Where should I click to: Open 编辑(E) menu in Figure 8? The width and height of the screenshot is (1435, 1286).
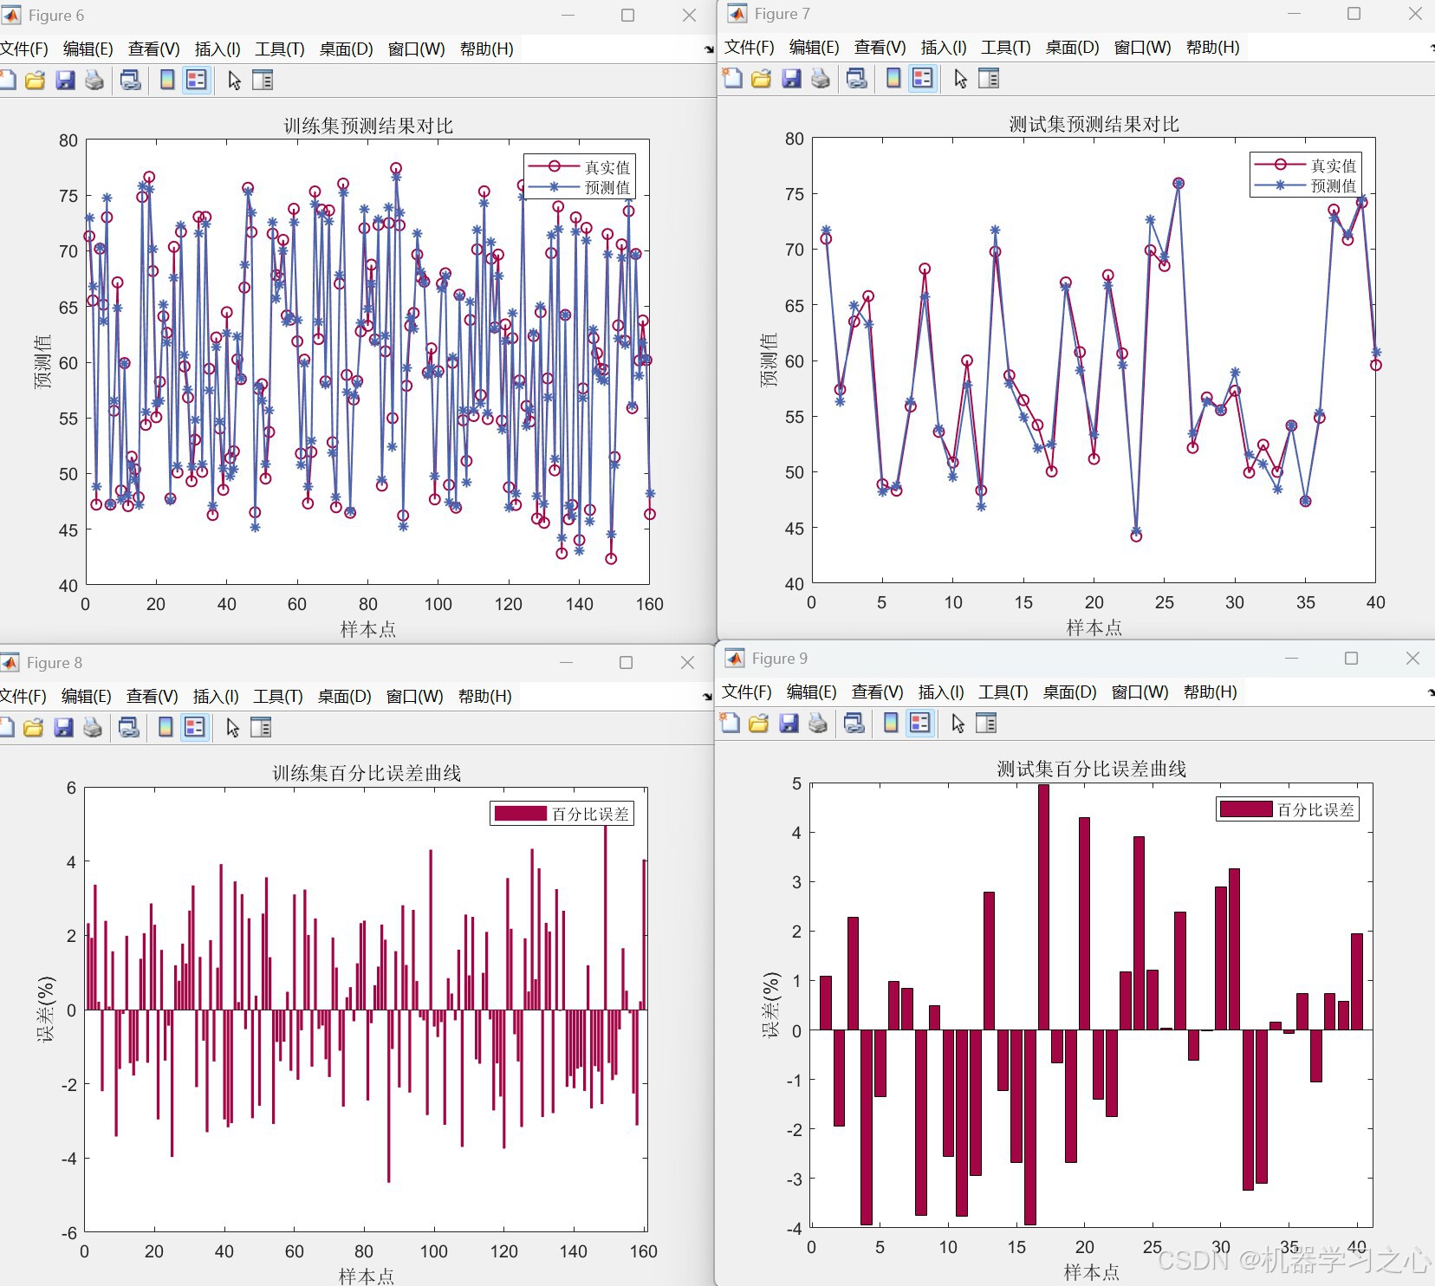point(87,697)
